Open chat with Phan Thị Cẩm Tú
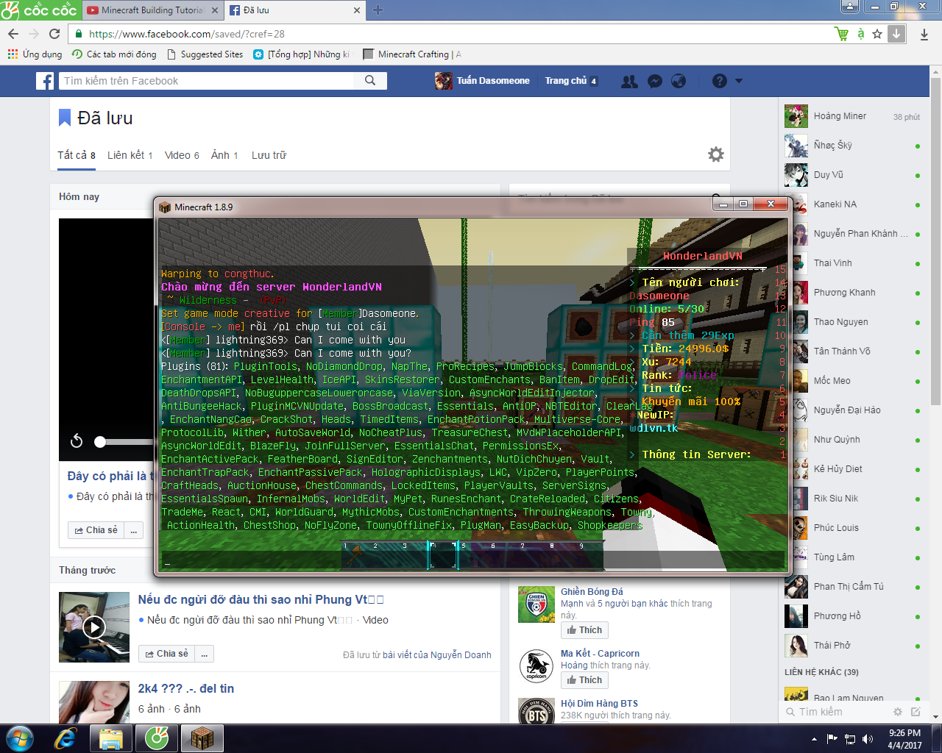This screenshot has height=753, width=942. click(x=852, y=587)
